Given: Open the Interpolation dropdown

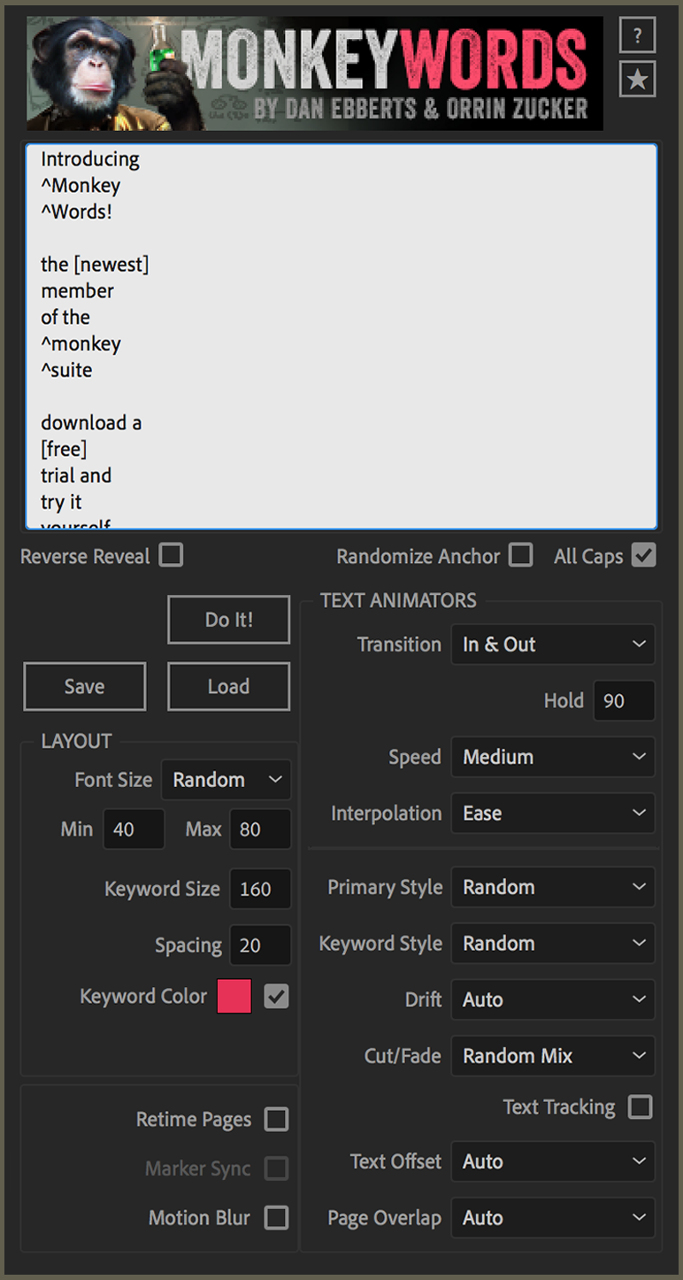Looking at the screenshot, I should coord(553,813).
